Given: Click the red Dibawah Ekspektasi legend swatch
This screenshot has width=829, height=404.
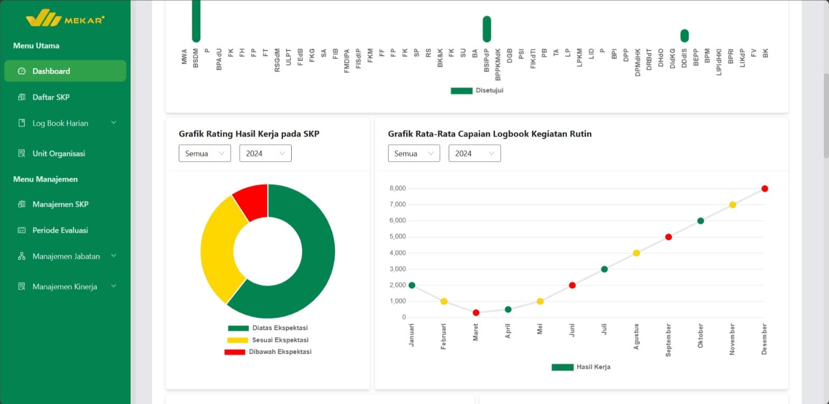Looking at the screenshot, I should pos(235,352).
